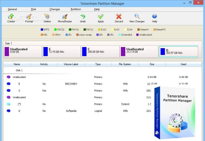Click the blue NTFS legend color swatch
This screenshot has width=205, height=141.
(42, 29)
